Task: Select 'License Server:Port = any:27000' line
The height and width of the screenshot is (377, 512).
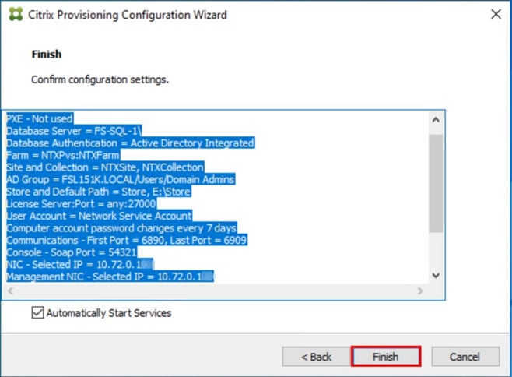Action: [x=81, y=204]
